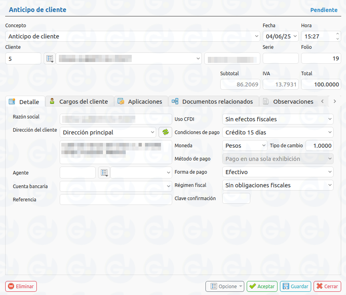Click the Detalle tab grid icon
Screen dimensions: 346x295
[x=12, y=101]
